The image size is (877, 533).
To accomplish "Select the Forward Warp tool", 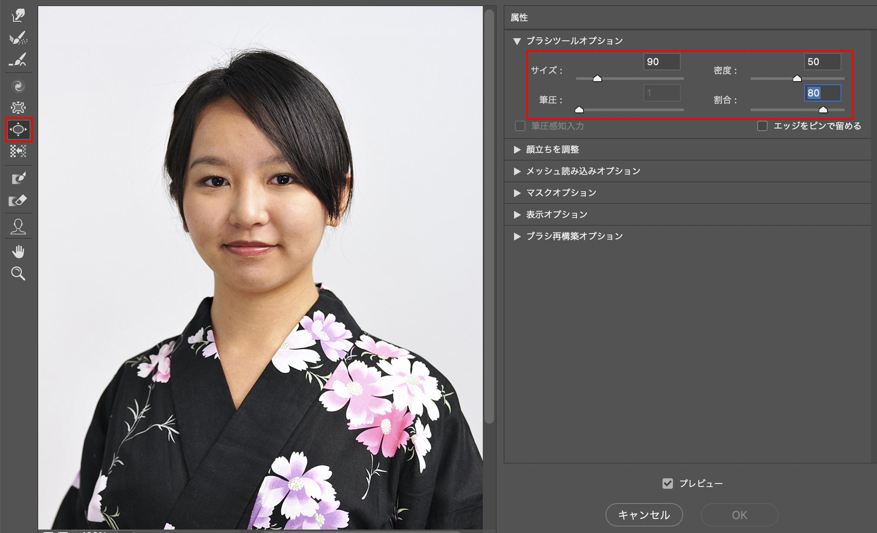I will [18, 16].
